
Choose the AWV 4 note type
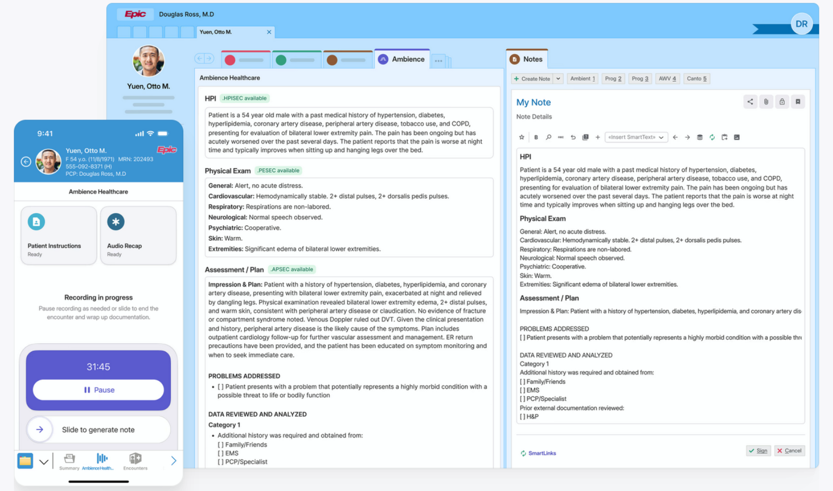[667, 79]
